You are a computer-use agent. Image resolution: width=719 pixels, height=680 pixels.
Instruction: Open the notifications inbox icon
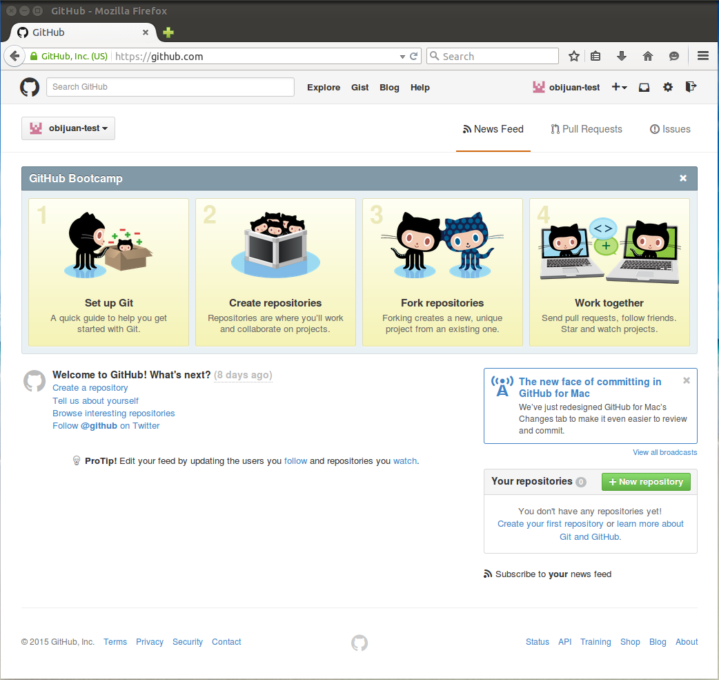pyautogui.click(x=644, y=87)
